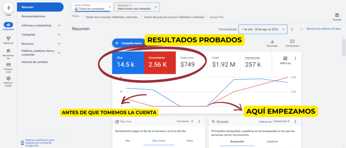
Task: Open Facturación card icon
Action: coord(8,65)
